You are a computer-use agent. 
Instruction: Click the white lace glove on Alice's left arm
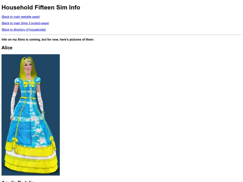(x=40, y=102)
